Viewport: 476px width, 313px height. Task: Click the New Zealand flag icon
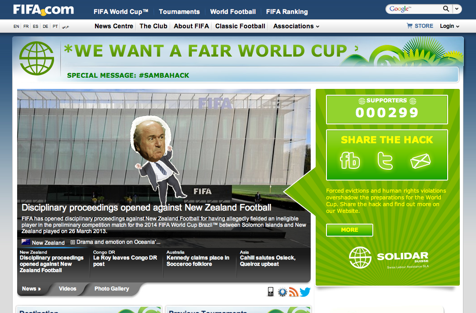pyautogui.click(x=26, y=242)
